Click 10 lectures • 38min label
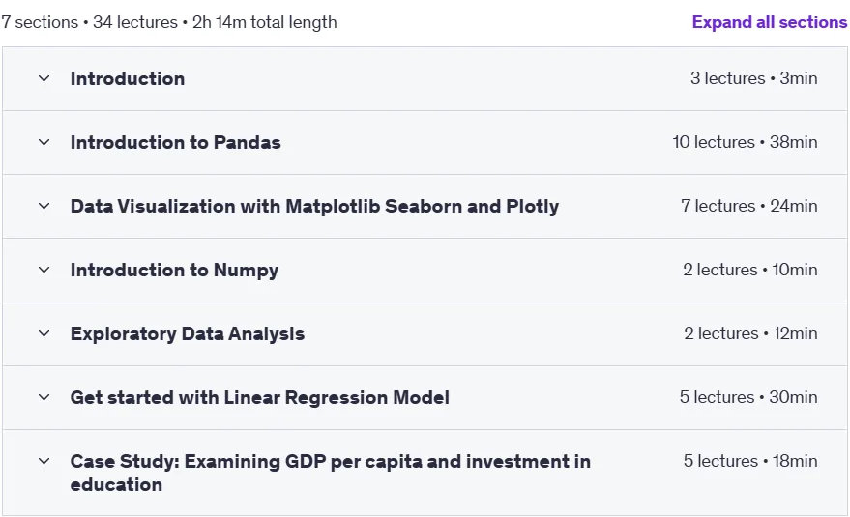The image size is (850, 517). (x=745, y=142)
